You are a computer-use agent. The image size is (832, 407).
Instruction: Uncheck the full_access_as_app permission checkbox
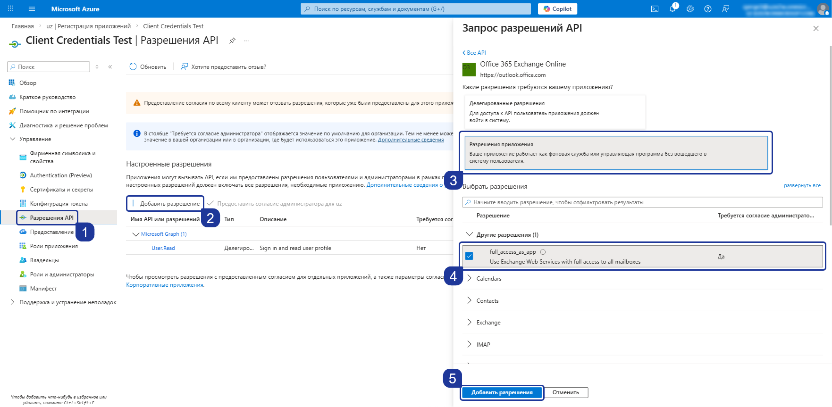[469, 256]
